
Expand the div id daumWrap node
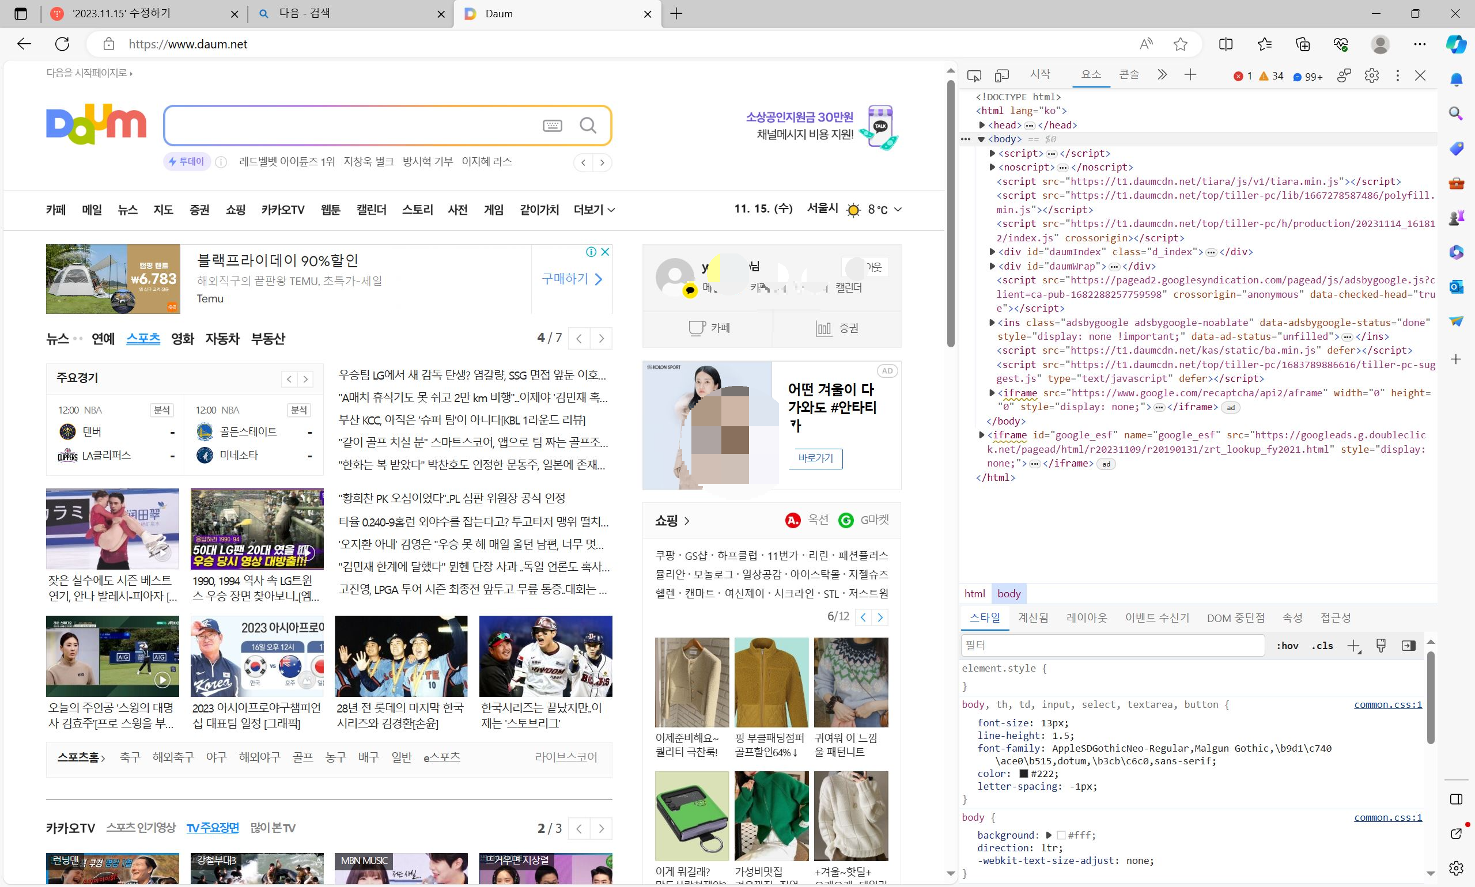[x=992, y=266]
